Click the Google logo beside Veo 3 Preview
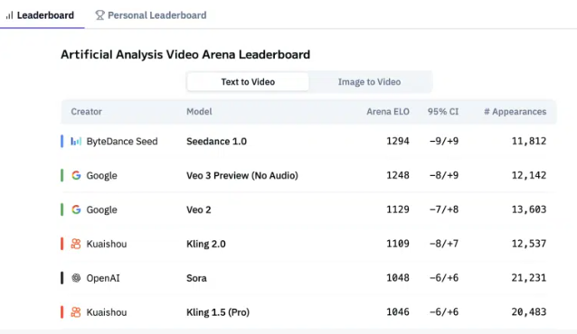Screen dimensions: 577x334 click(x=76, y=175)
